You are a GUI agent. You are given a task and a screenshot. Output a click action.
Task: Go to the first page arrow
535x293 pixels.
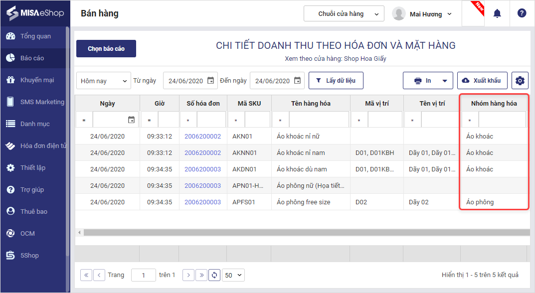coord(86,275)
